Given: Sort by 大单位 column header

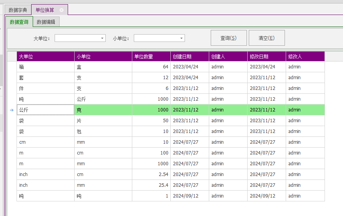Looking at the screenshot, I should (x=45, y=56).
